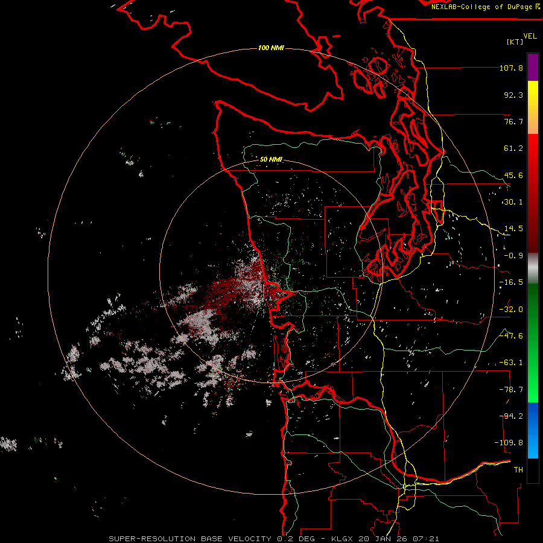Click the -16.5 legend value

[x=511, y=282]
